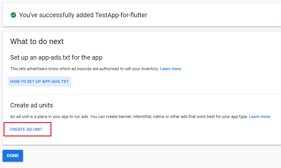Click HOW TO SET UP APP-ADS.TXT button
This screenshot has height=168, width=281.
(39, 81)
